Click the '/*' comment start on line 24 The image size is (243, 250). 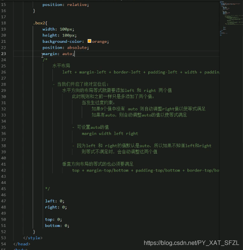(45, 60)
